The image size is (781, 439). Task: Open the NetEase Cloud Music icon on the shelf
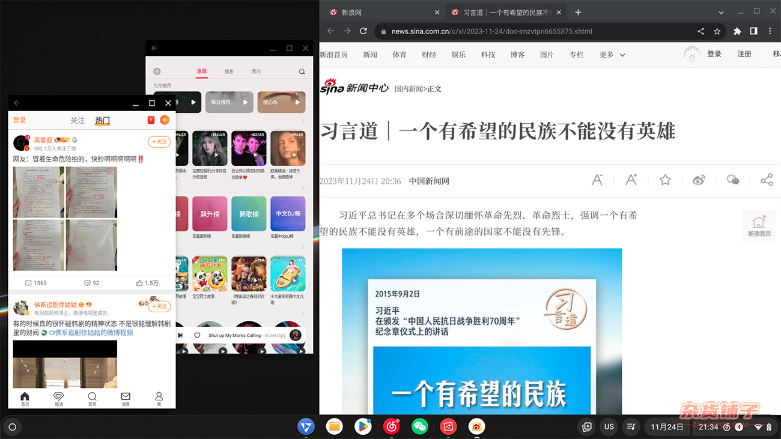392,426
